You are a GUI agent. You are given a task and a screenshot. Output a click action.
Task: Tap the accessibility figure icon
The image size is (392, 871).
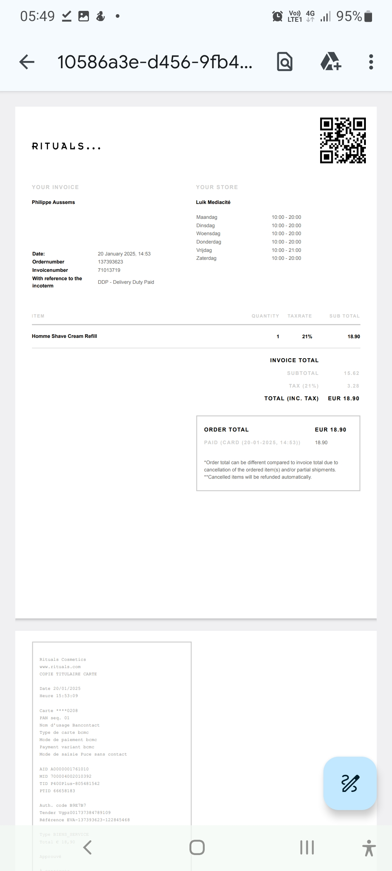(369, 848)
